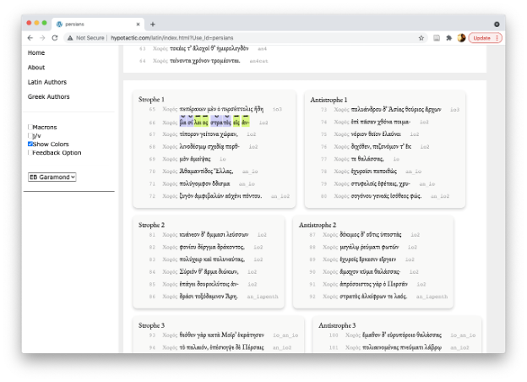
Task: Click the Antistrophe 2 heading
Action: 318,225
